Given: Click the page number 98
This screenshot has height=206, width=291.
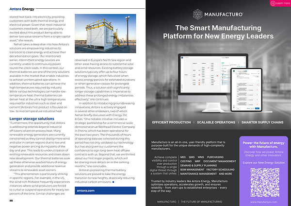Looking at the screenshot, I should point(11,201).
